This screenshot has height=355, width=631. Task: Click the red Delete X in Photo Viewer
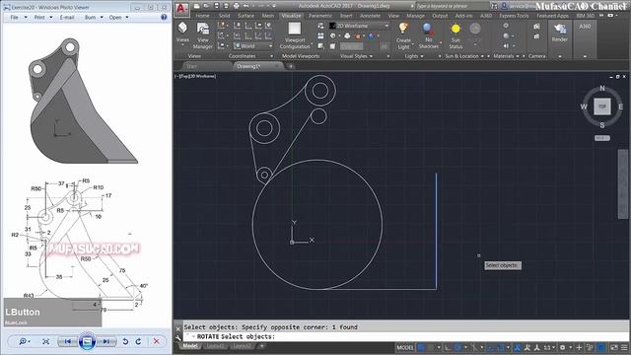(x=156, y=341)
